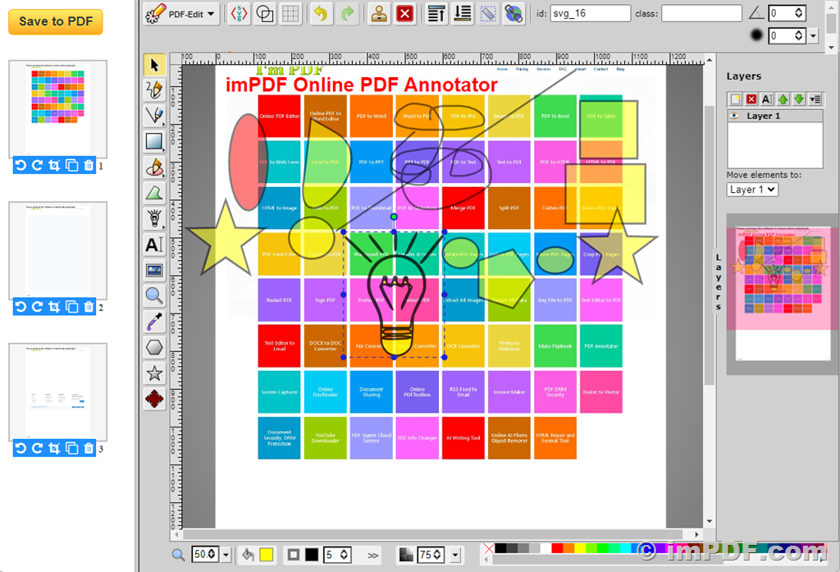The height and width of the screenshot is (572, 840).
Task: Expand more stroke options with >> button
Action: (373, 556)
